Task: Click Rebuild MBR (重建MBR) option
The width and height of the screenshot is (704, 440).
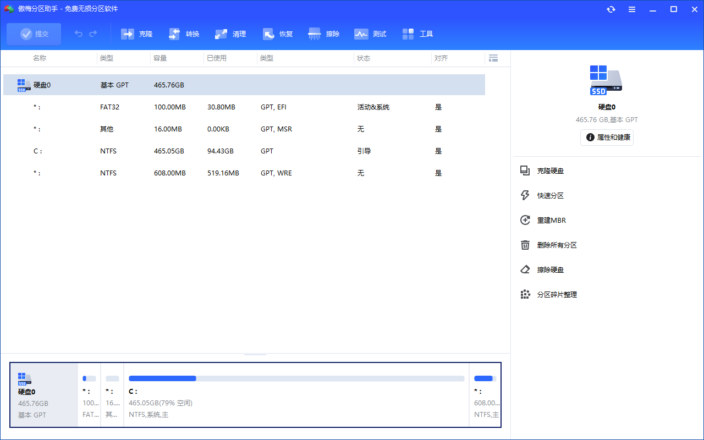Action: (551, 221)
